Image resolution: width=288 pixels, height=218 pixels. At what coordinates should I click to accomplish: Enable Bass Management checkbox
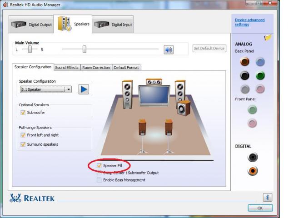pyautogui.click(x=99, y=180)
